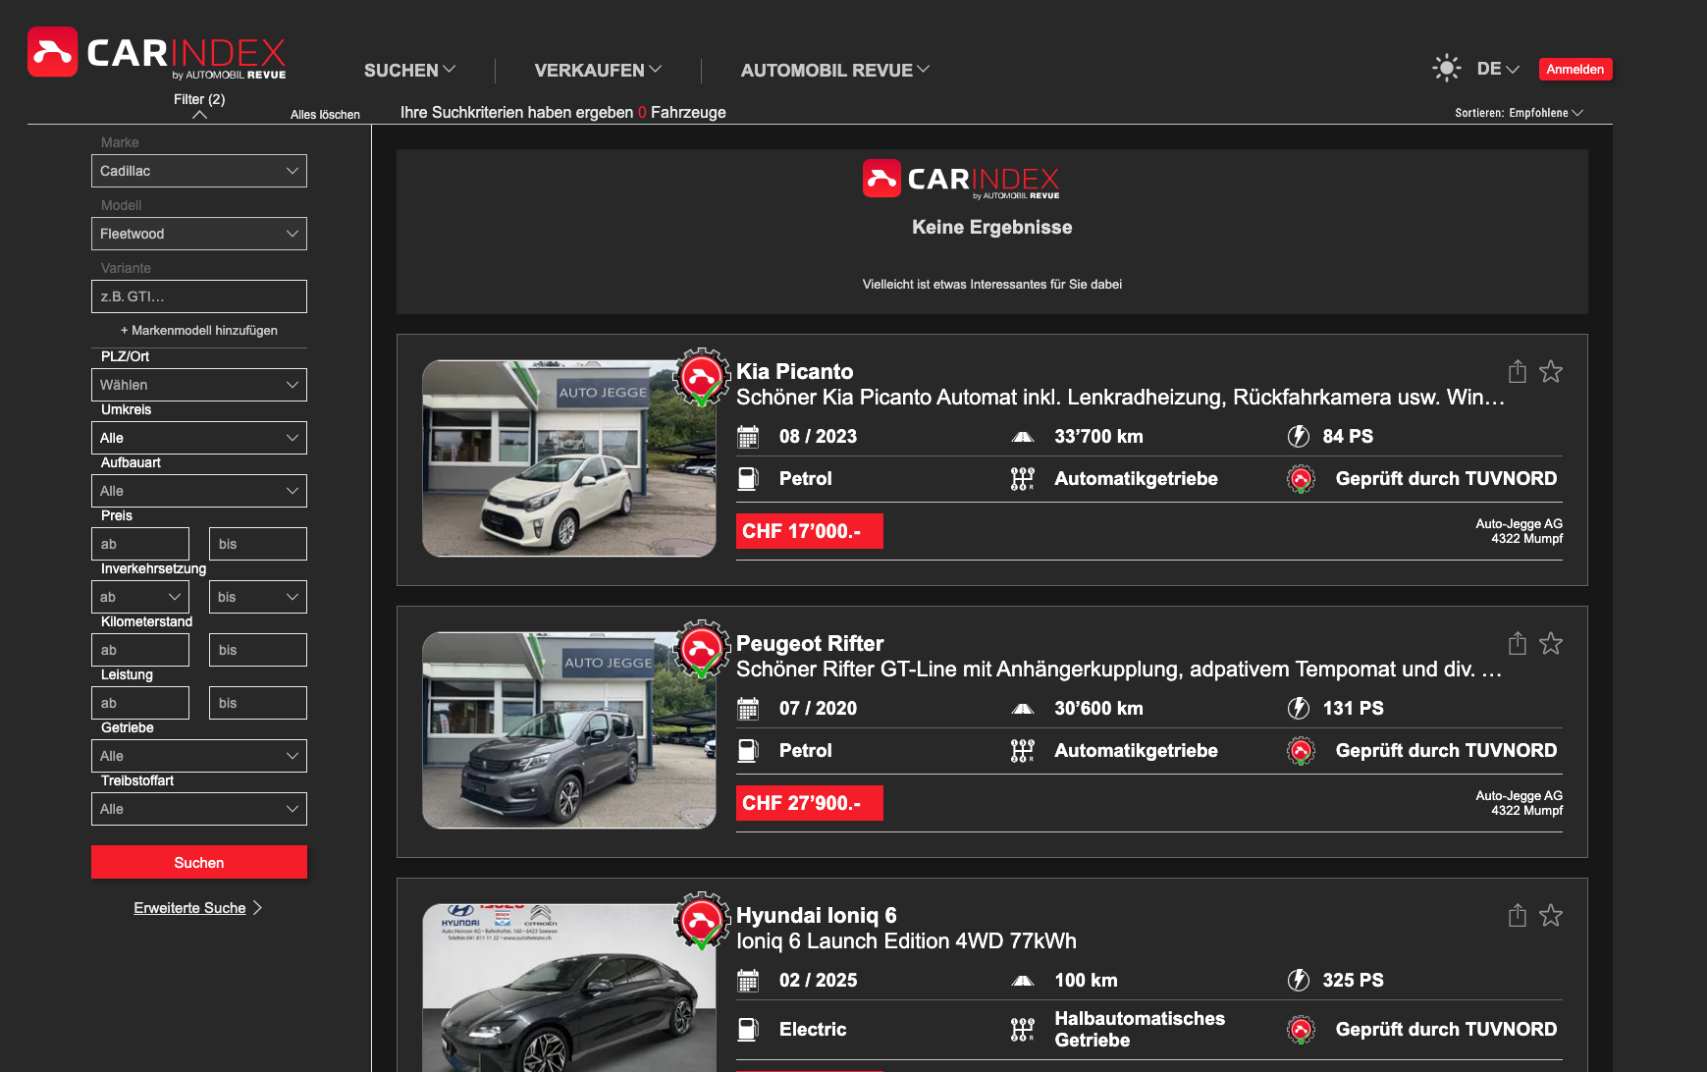Click the certified badge on Peugeot Rifter photo
Viewport: 1707px width, 1072px height.
pos(702,649)
